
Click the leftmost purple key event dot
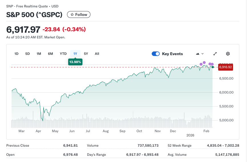pyautogui.click(x=201, y=64)
